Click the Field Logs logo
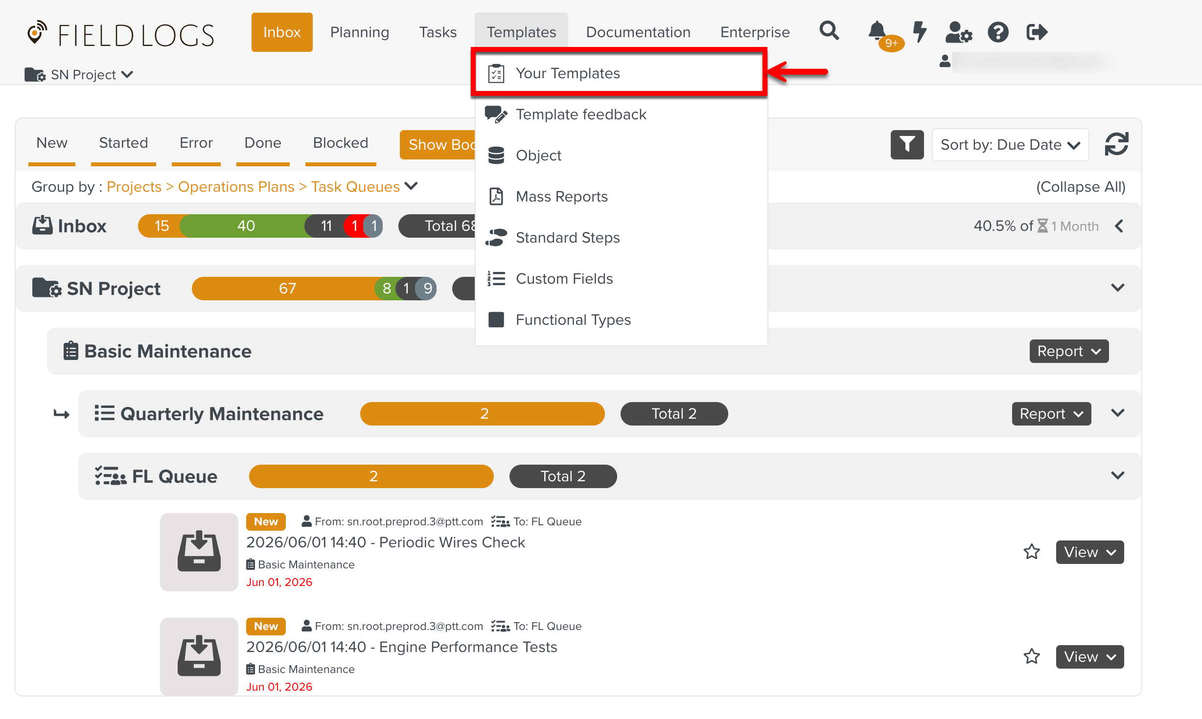This screenshot has width=1202, height=719. 120,34
